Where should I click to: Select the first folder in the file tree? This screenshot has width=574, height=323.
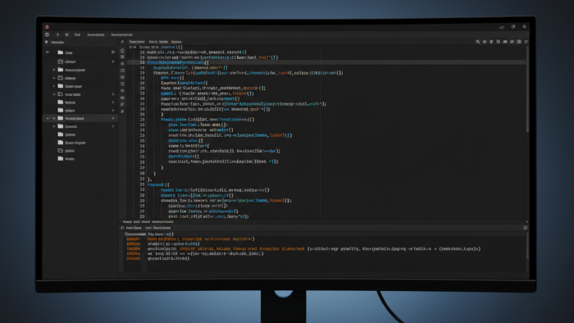coord(65,52)
